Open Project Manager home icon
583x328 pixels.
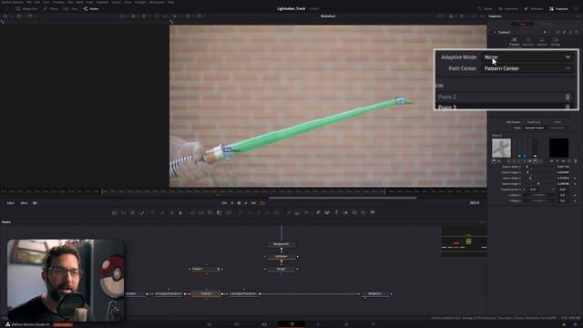(564, 324)
